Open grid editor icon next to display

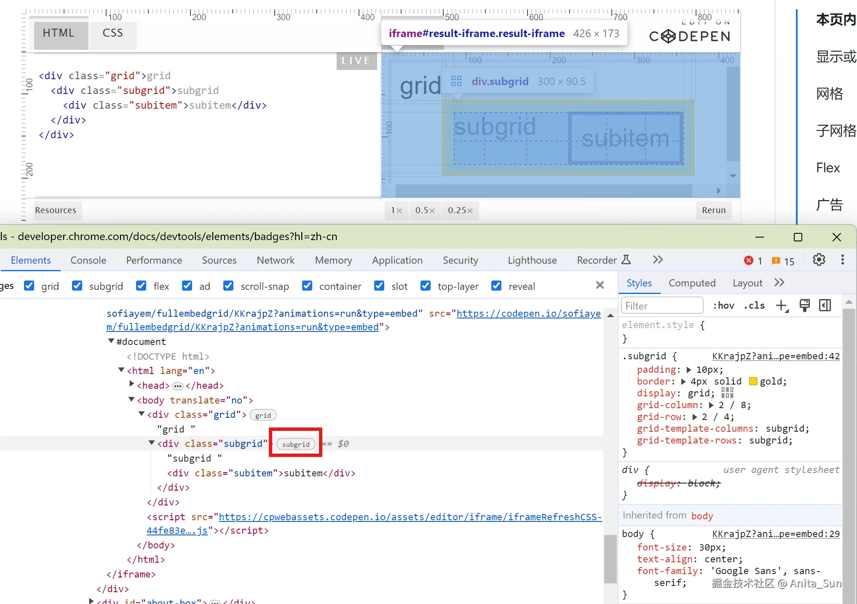tap(727, 393)
